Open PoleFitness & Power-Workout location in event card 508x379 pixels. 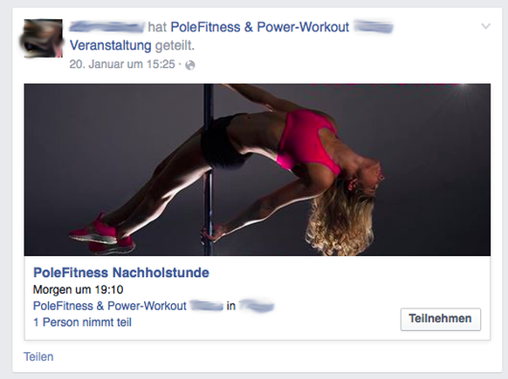pos(110,306)
